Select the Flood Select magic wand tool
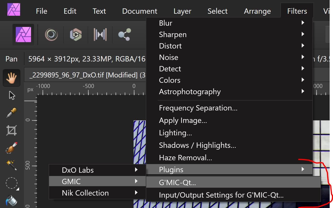 12,165
